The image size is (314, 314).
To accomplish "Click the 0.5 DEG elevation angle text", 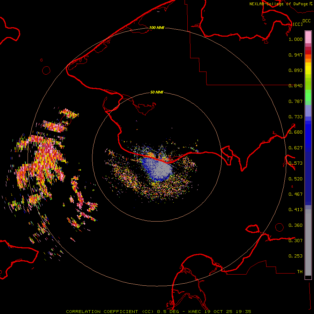I will click(168, 312).
